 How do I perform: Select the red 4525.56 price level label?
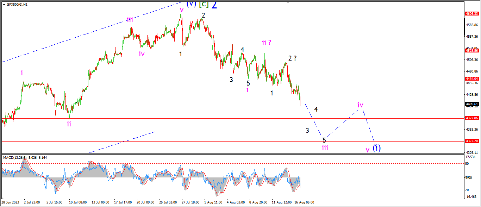tap(472, 50)
